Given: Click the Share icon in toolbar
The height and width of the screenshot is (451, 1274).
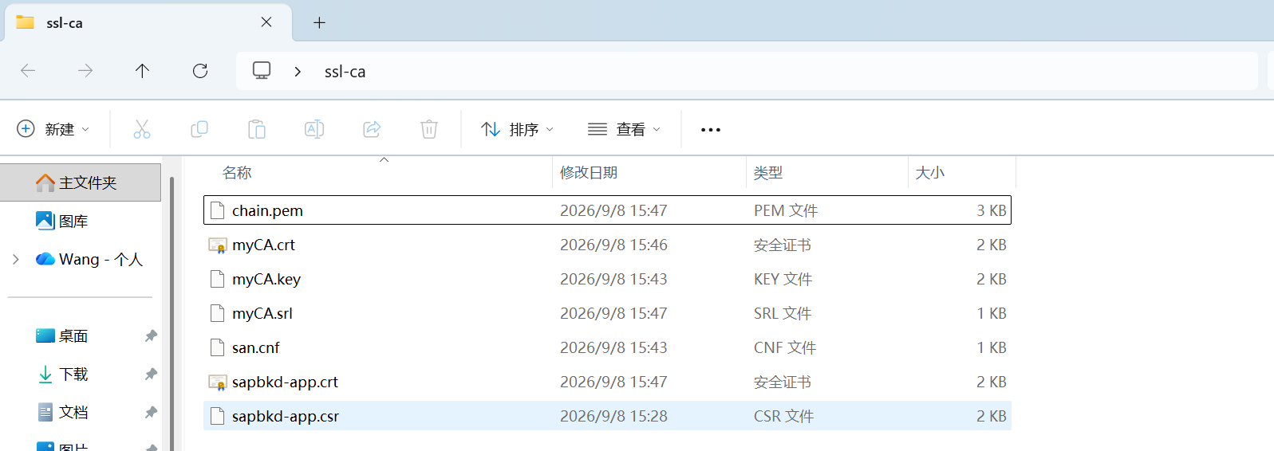Looking at the screenshot, I should point(372,129).
